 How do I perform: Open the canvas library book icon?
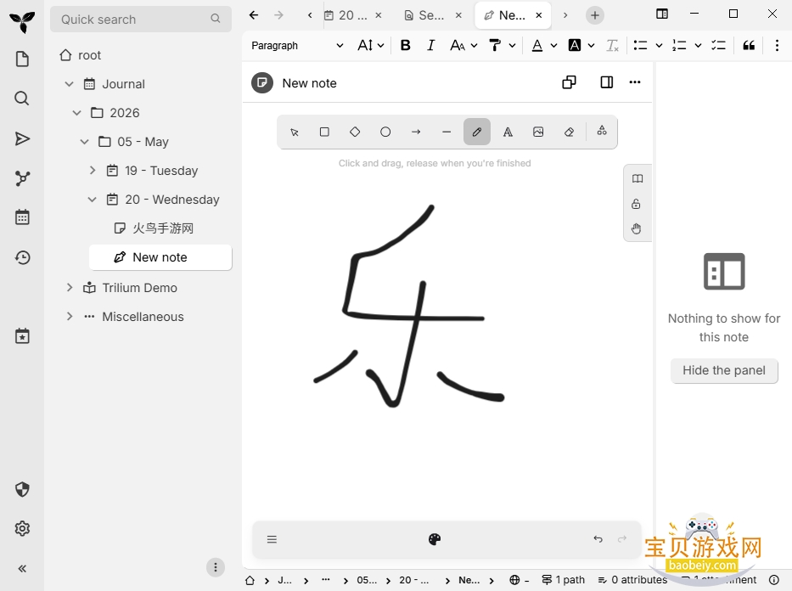coord(638,178)
